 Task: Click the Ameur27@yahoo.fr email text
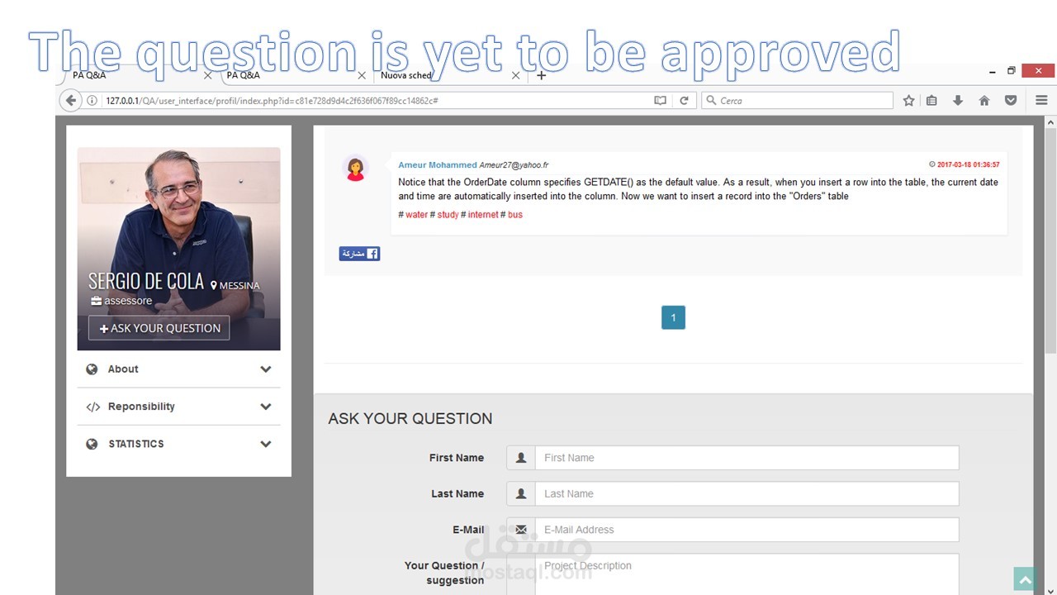(x=514, y=165)
